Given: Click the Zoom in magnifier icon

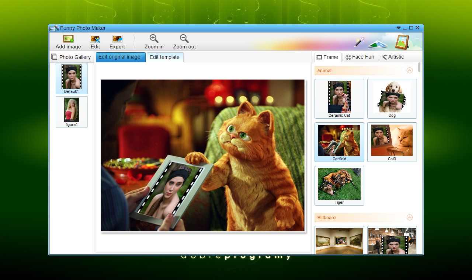Looking at the screenshot, I should (154, 38).
